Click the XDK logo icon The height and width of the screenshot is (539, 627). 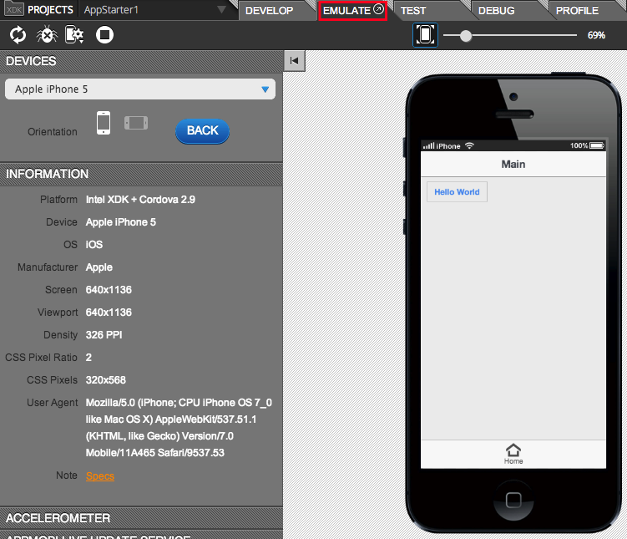[14, 9]
